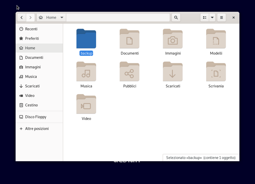Screen dimensions: 255x184
Task: Open Altre posizioni in sidebar
Action: [x=37, y=129]
